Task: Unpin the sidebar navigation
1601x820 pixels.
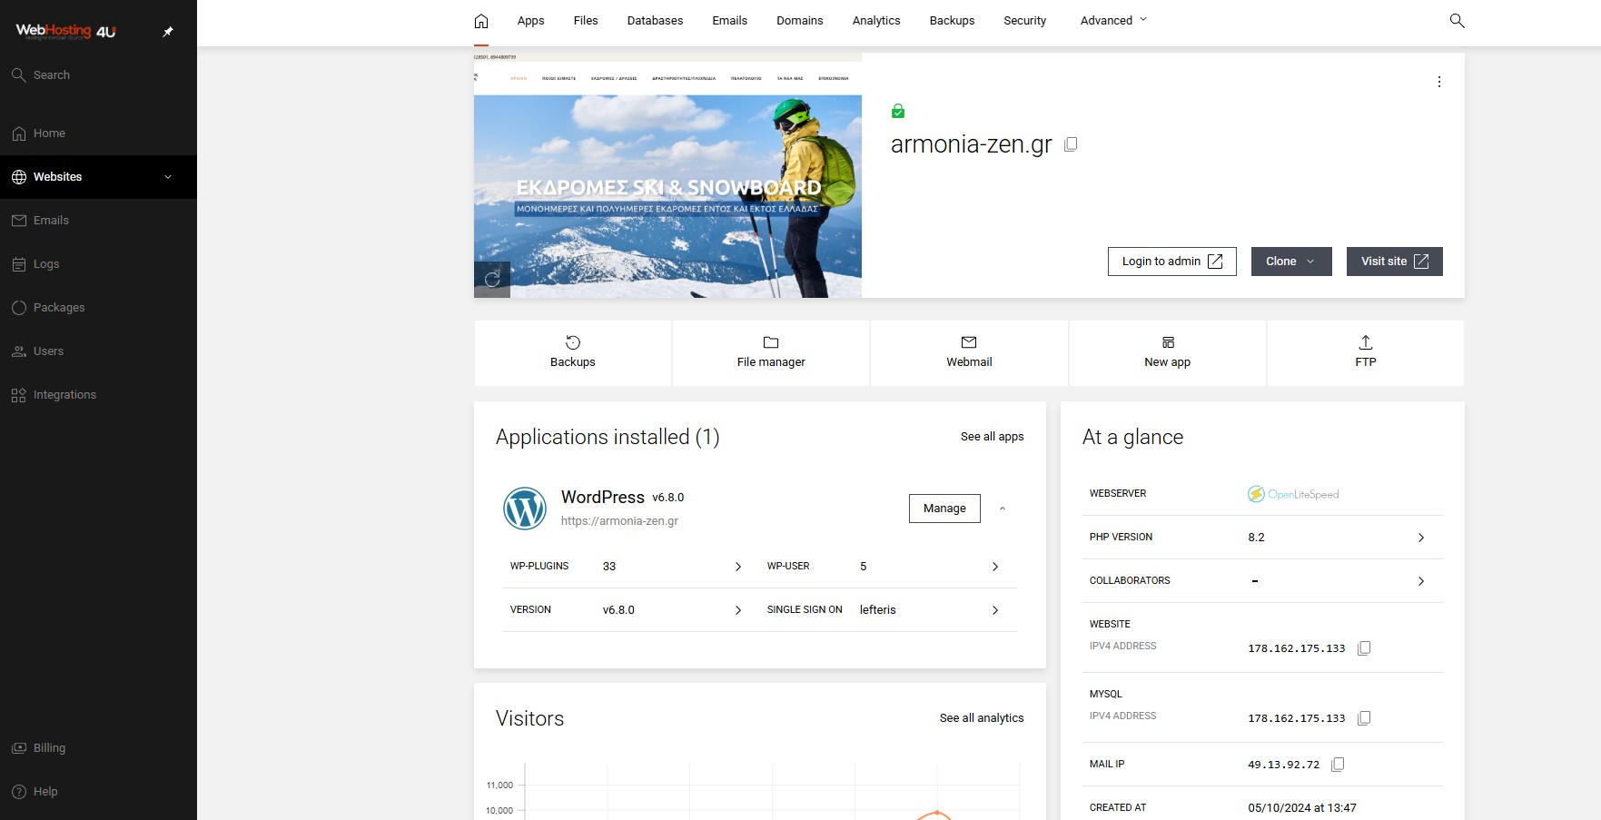Action: point(167,31)
